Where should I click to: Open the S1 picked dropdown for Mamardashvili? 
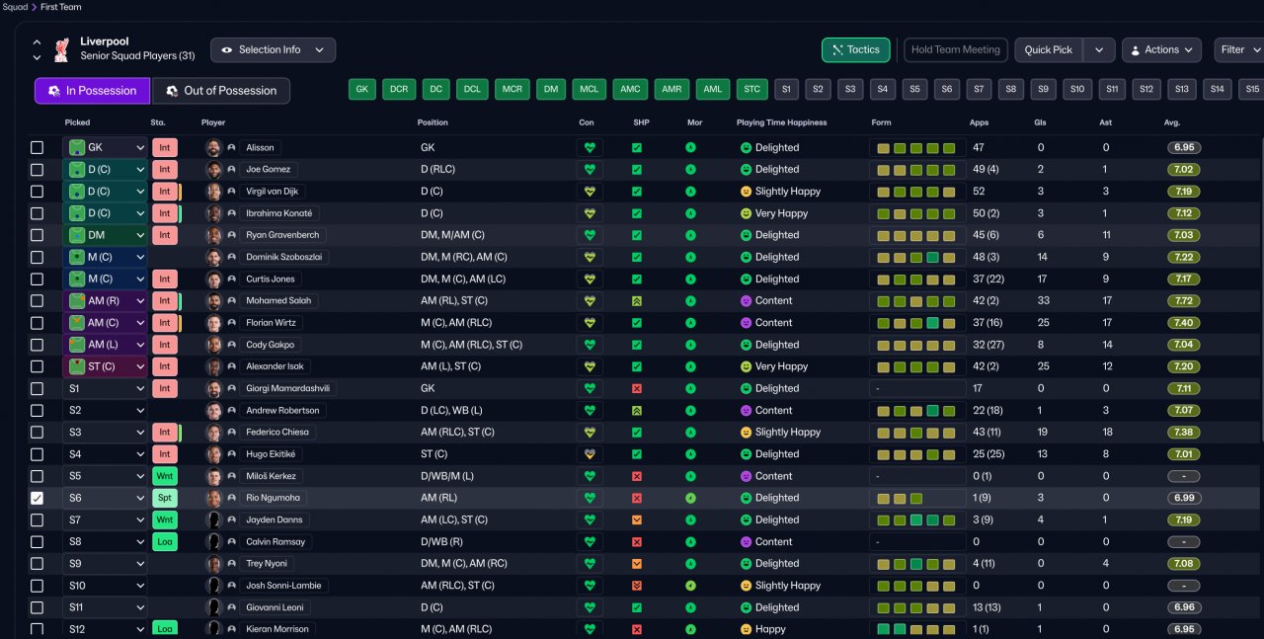tap(106, 389)
